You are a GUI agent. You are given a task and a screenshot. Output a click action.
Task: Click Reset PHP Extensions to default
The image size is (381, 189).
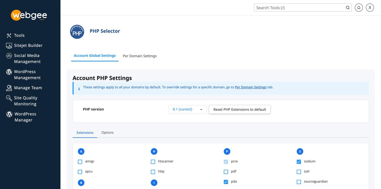point(240,109)
